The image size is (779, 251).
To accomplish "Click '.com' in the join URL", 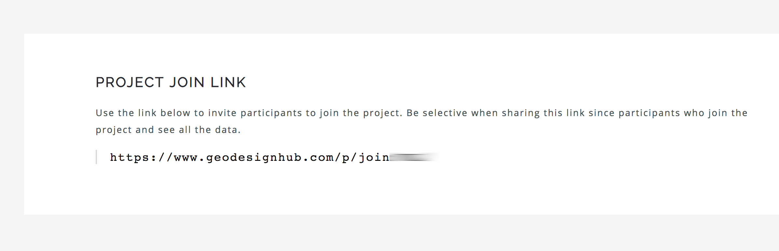I will click(318, 158).
